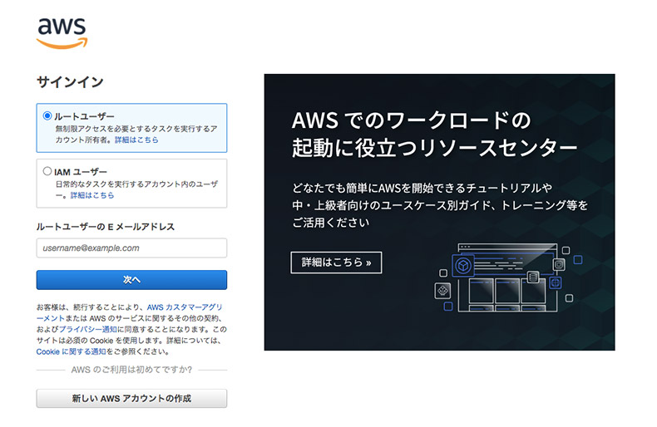Click the browser window illustration in the banner
The height and width of the screenshot is (427, 657).
click(508, 277)
